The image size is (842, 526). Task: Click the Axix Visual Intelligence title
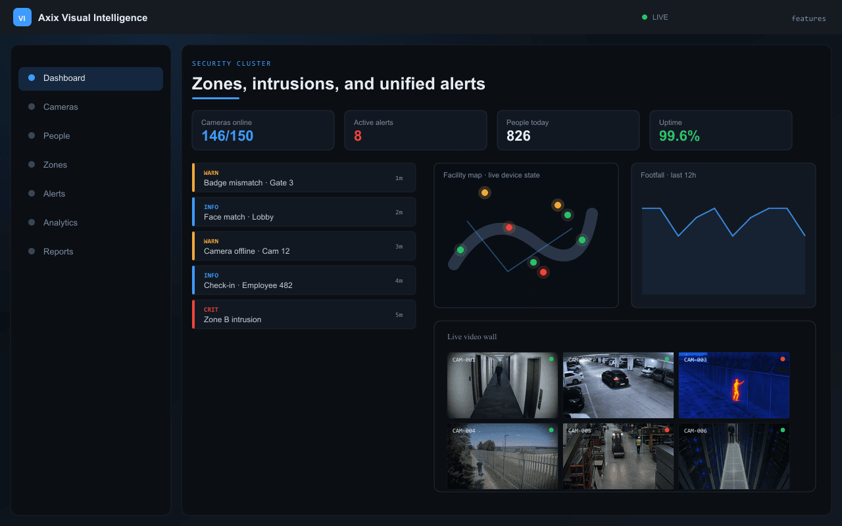[x=93, y=18]
